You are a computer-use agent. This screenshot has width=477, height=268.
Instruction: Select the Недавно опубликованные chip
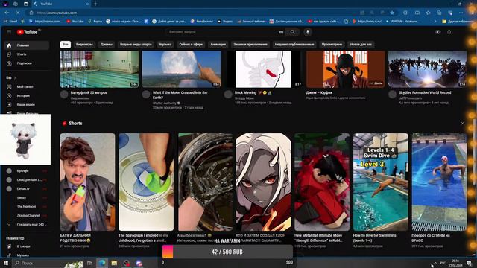[294, 45]
